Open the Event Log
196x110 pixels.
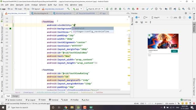(x=186, y=100)
